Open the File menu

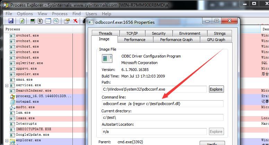(9, 14)
